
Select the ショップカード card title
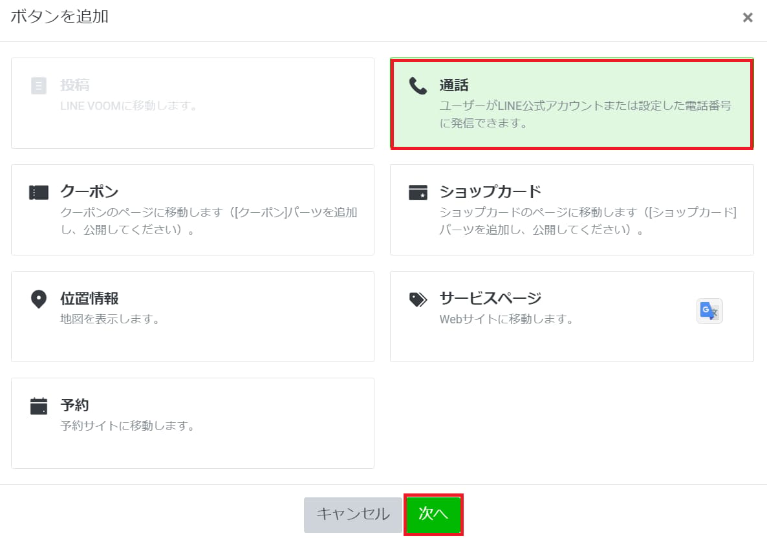pos(490,191)
